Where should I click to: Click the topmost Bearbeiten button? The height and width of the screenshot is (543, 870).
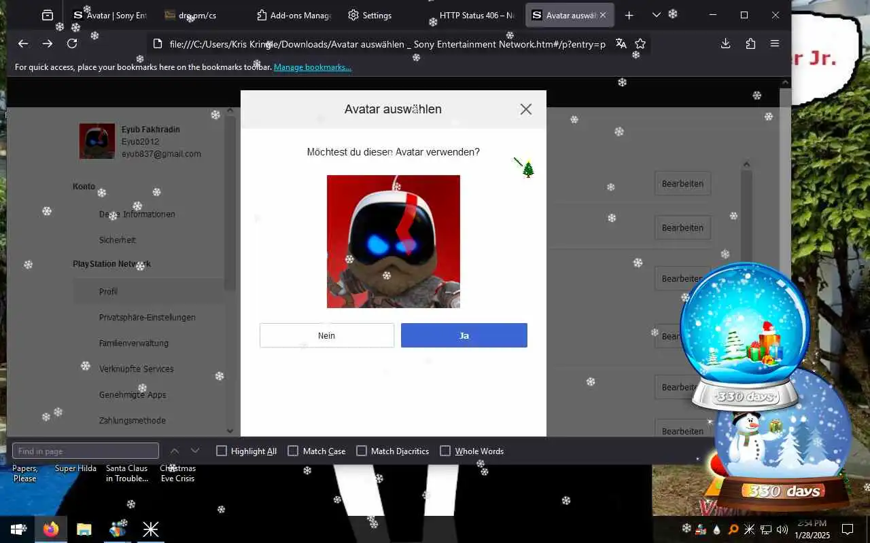(682, 183)
